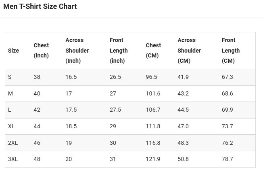
Task: Click the Chest (inch) column header
Action: point(41,51)
